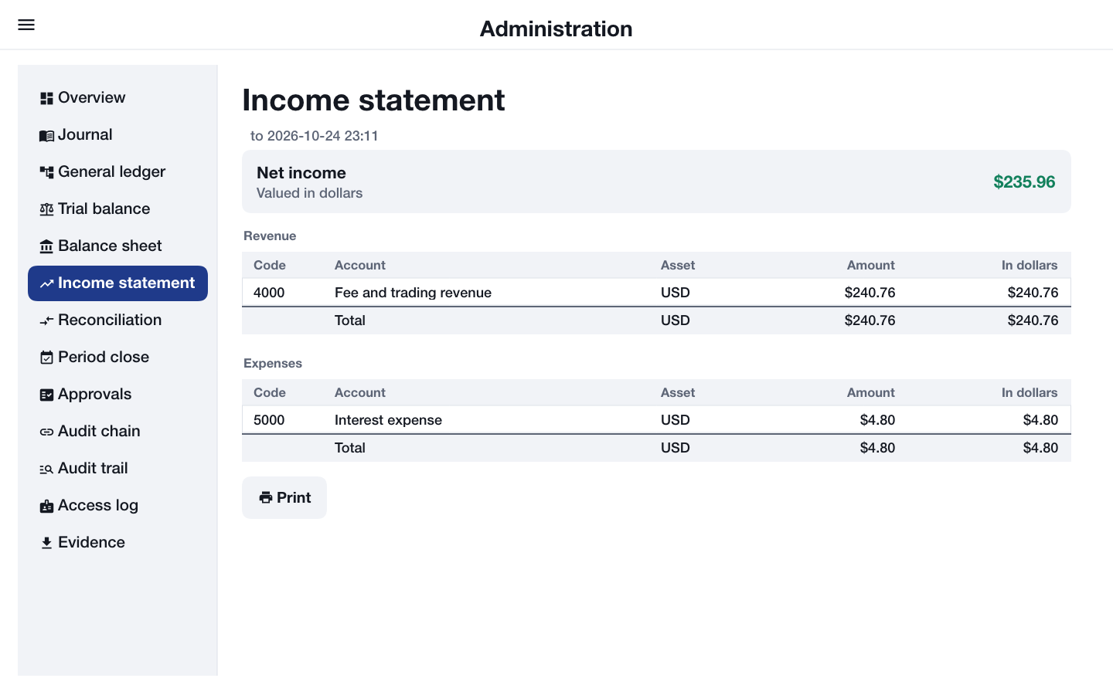Open the Evidence page

(x=117, y=543)
